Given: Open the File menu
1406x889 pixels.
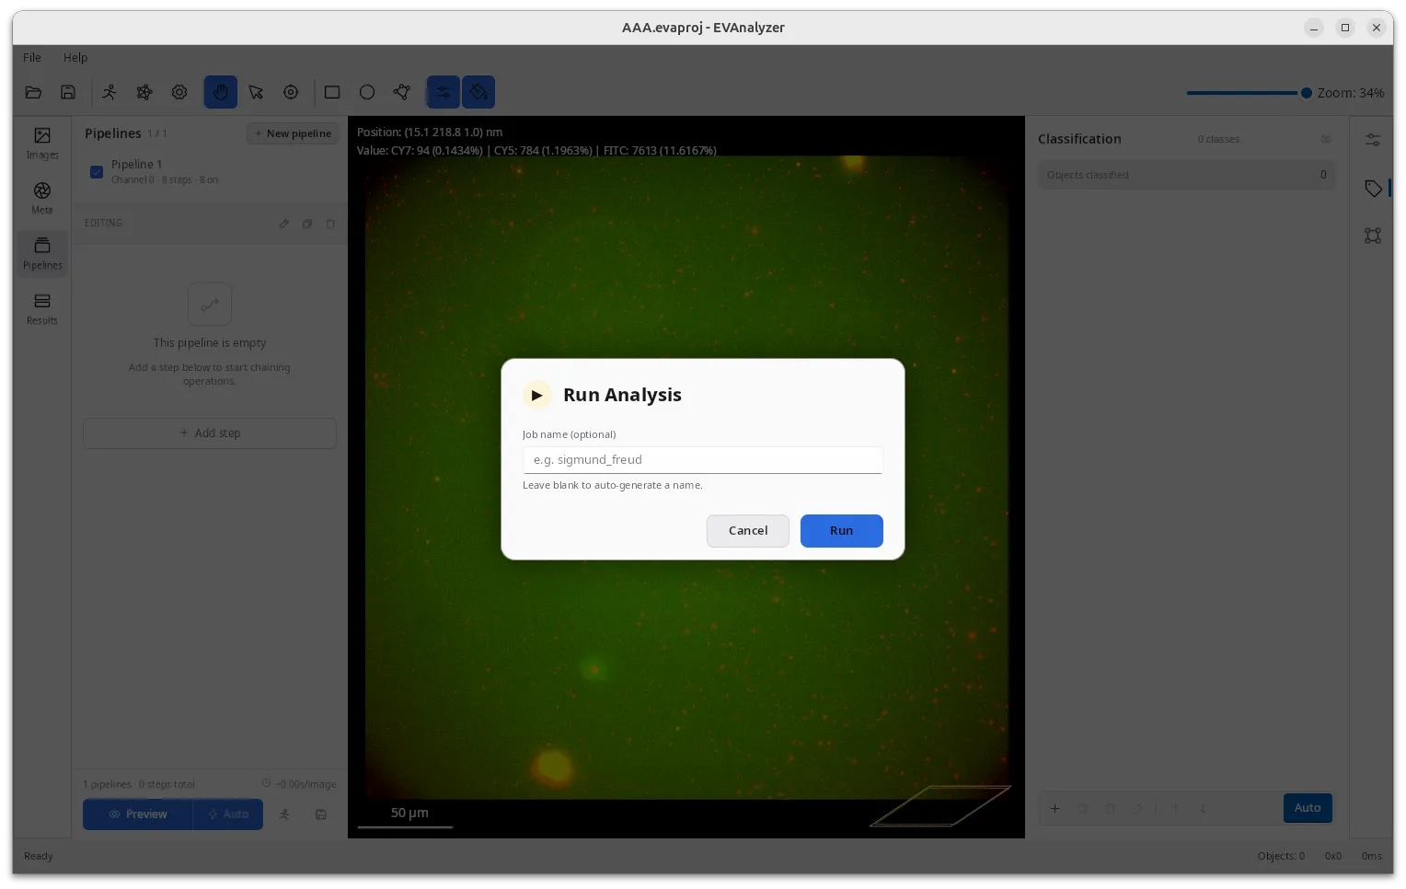Looking at the screenshot, I should (32, 57).
